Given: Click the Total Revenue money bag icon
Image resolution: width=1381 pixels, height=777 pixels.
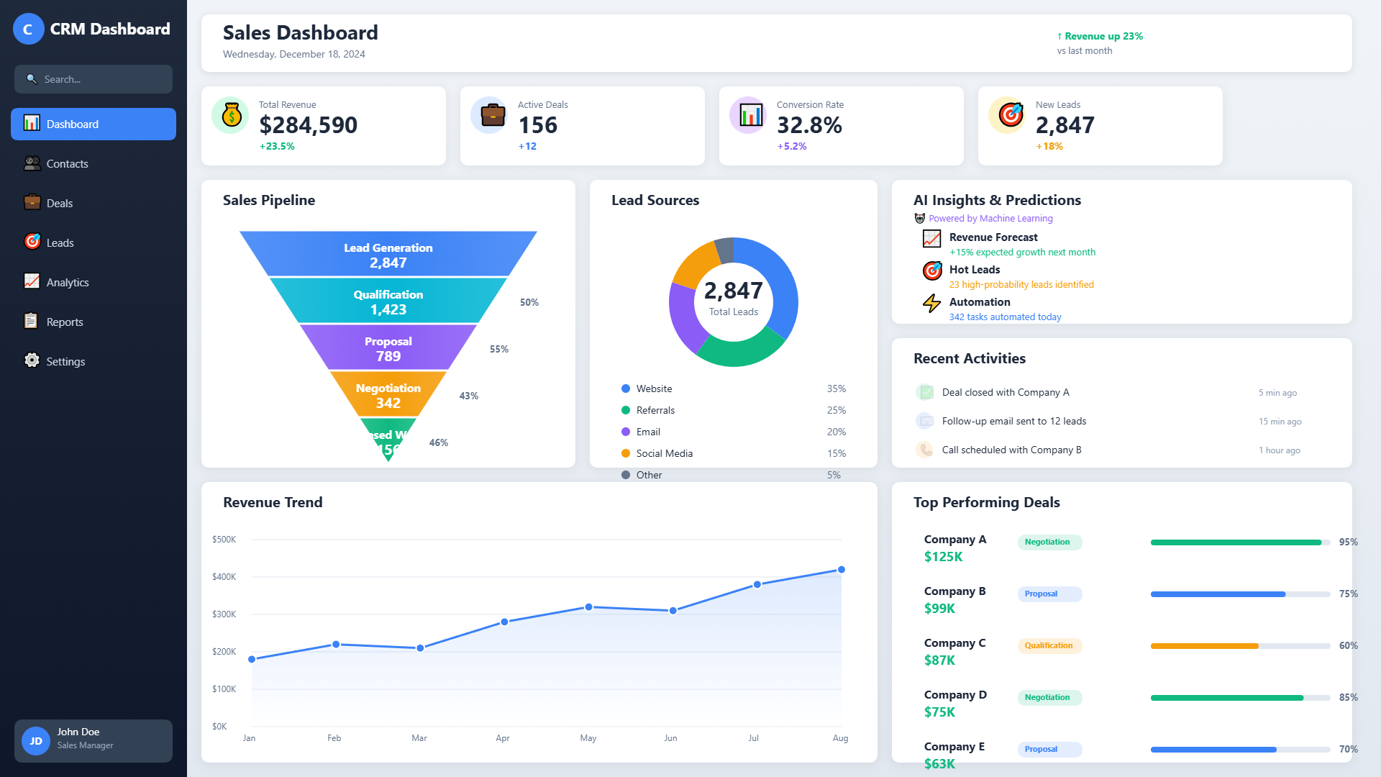Looking at the screenshot, I should (230, 115).
